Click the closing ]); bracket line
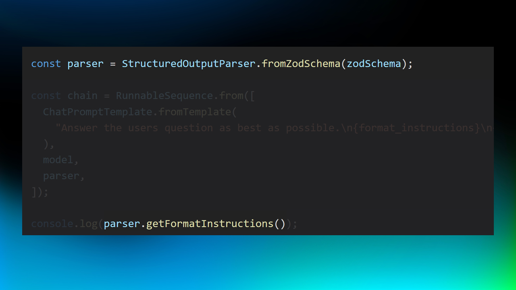 click(x=40, y=192)
